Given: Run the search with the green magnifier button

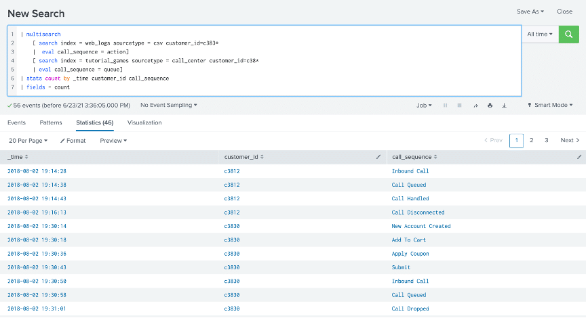Looking at the screenshot, I should point(568,35).
